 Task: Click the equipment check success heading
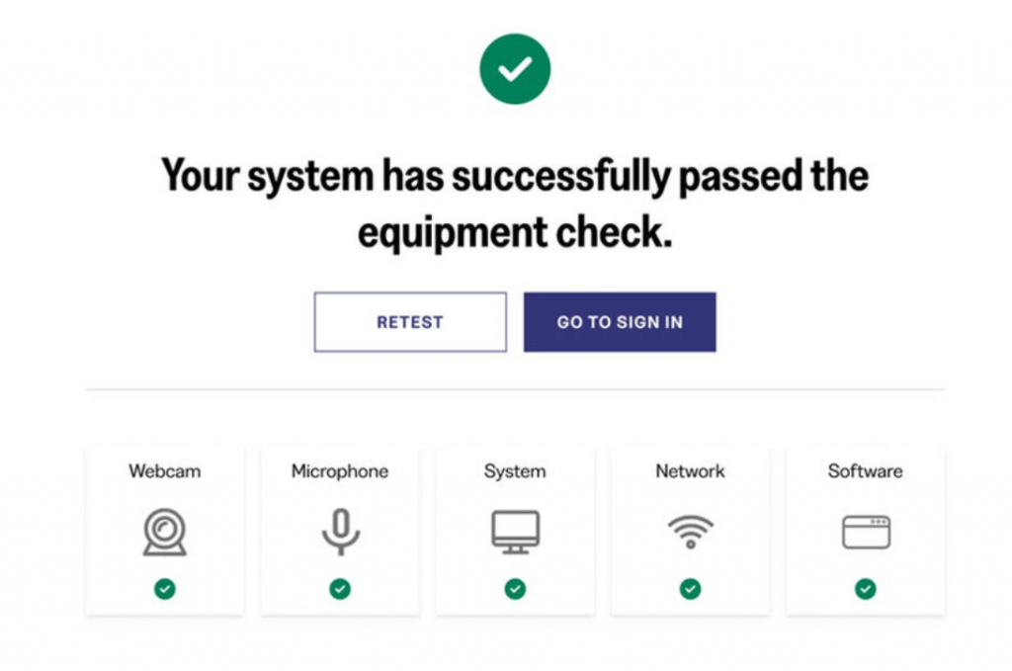[515, 205]
